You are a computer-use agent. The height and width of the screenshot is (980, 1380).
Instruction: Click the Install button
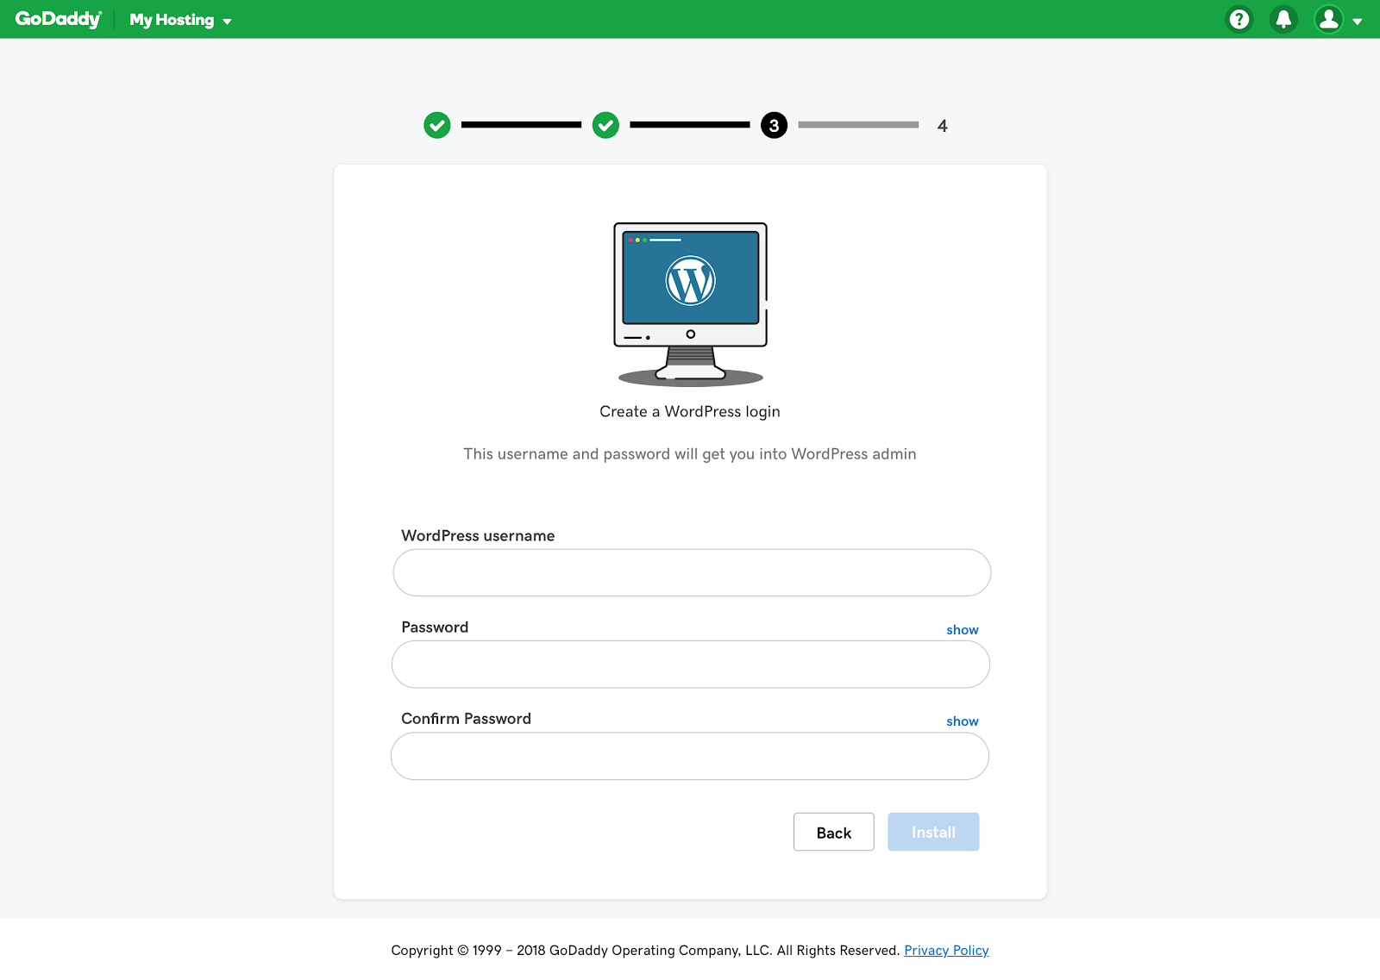click(x=933, y=832)
